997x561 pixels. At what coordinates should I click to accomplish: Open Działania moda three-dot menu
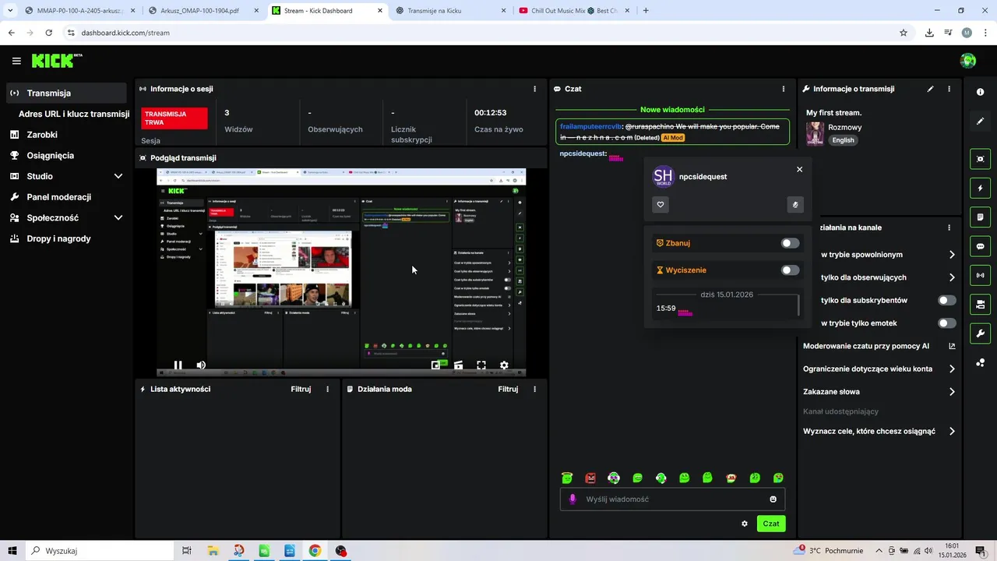534,389
